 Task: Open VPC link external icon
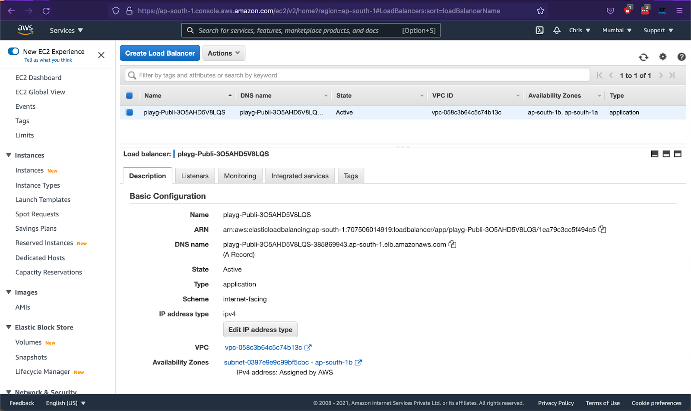click(308, 347)
